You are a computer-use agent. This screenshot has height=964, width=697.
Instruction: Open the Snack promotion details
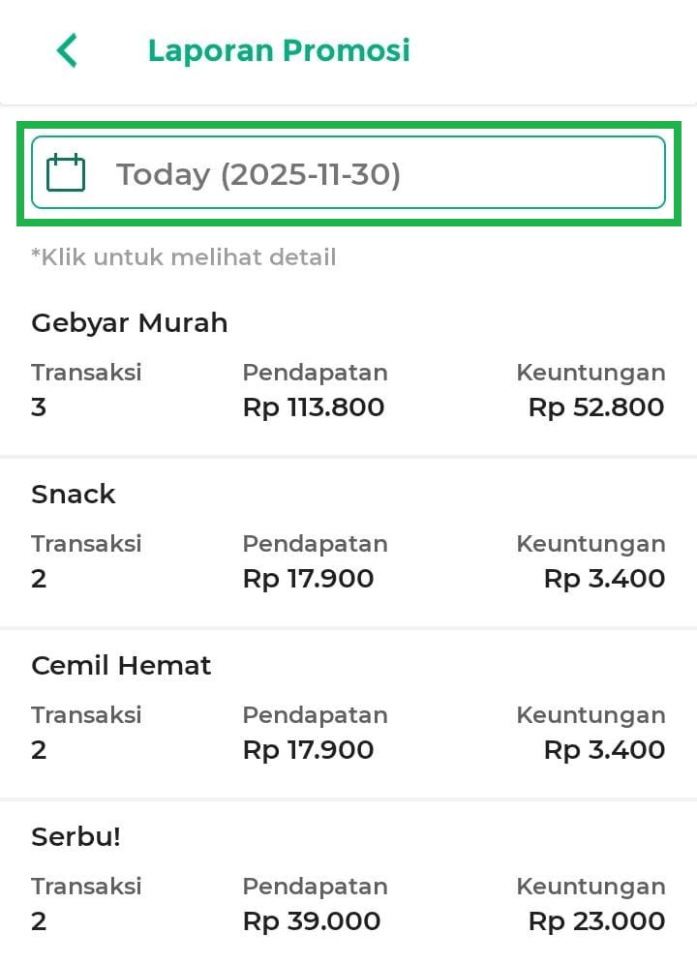click(74, 495)
